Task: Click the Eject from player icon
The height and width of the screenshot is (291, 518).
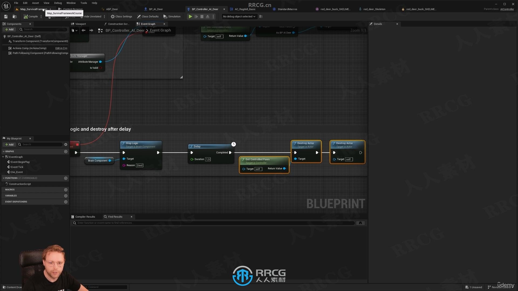Action: [207, 16]
